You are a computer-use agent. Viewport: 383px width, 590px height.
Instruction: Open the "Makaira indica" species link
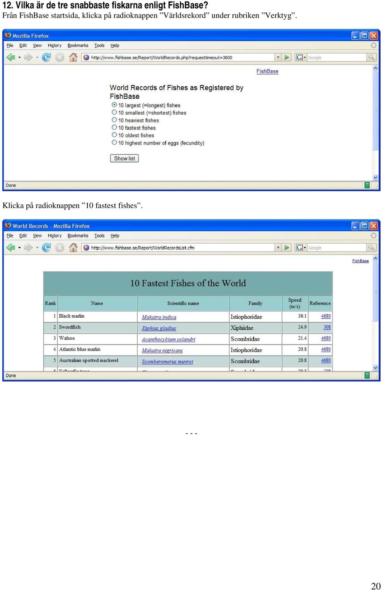pyautogui.click(x=159, y=317)
